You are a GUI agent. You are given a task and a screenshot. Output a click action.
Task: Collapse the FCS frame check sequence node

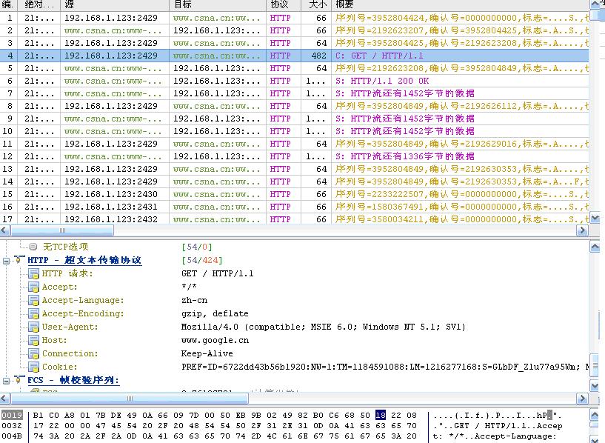(x=6, y=381)
